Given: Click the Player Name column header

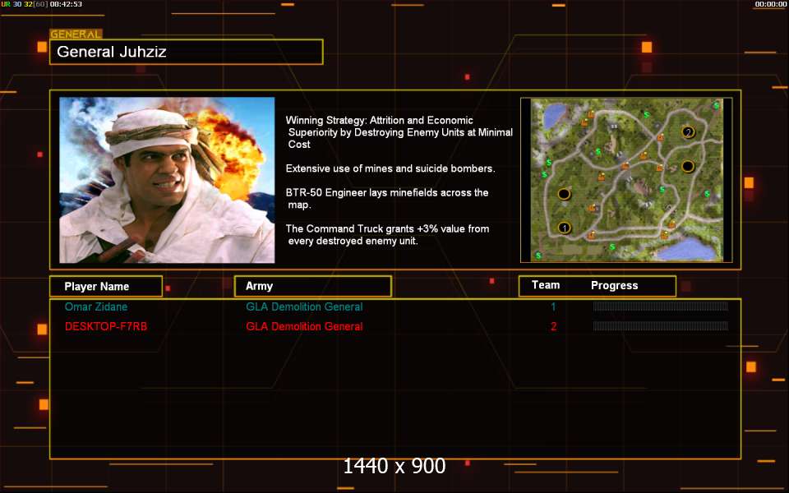Looking at the screenshot, I should [x=106, y=286].
